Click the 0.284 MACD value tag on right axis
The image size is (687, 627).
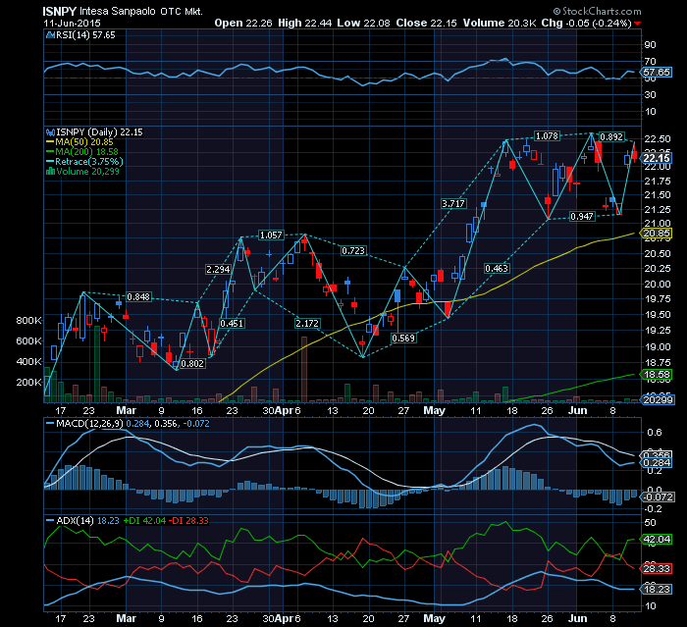[x=656, y=463]
